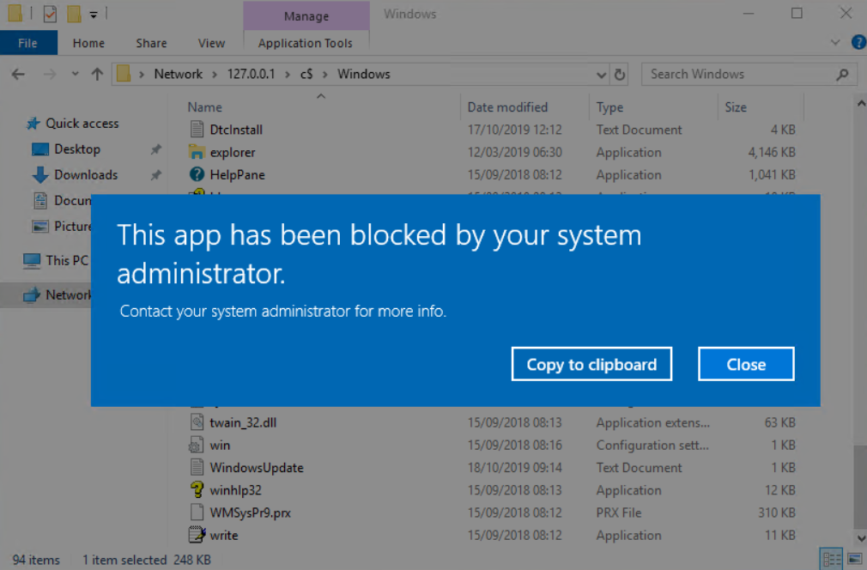This screenshot has height=570, width=867.
Task: Switch to details view in status bar
Action: coord(829,560)
